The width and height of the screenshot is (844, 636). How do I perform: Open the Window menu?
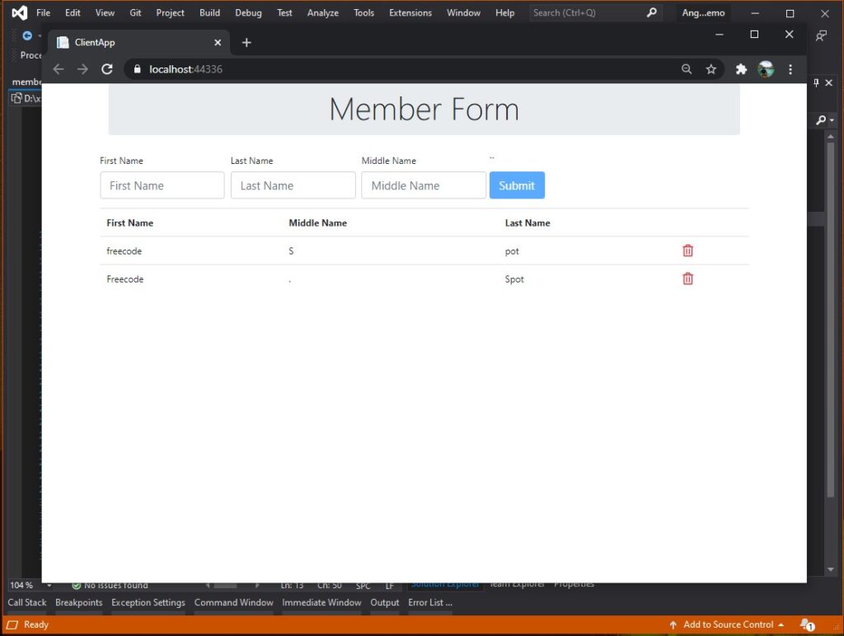tap(463, 12)
